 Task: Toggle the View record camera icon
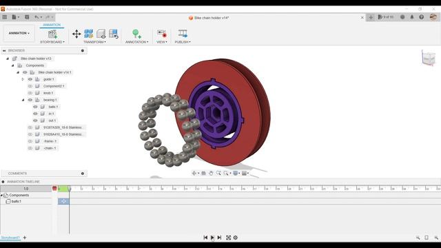162,34
